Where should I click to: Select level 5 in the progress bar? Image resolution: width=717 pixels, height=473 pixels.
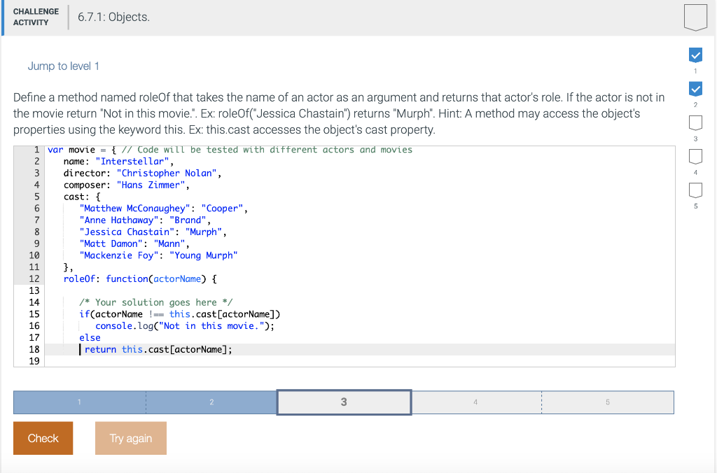point(607,402)
